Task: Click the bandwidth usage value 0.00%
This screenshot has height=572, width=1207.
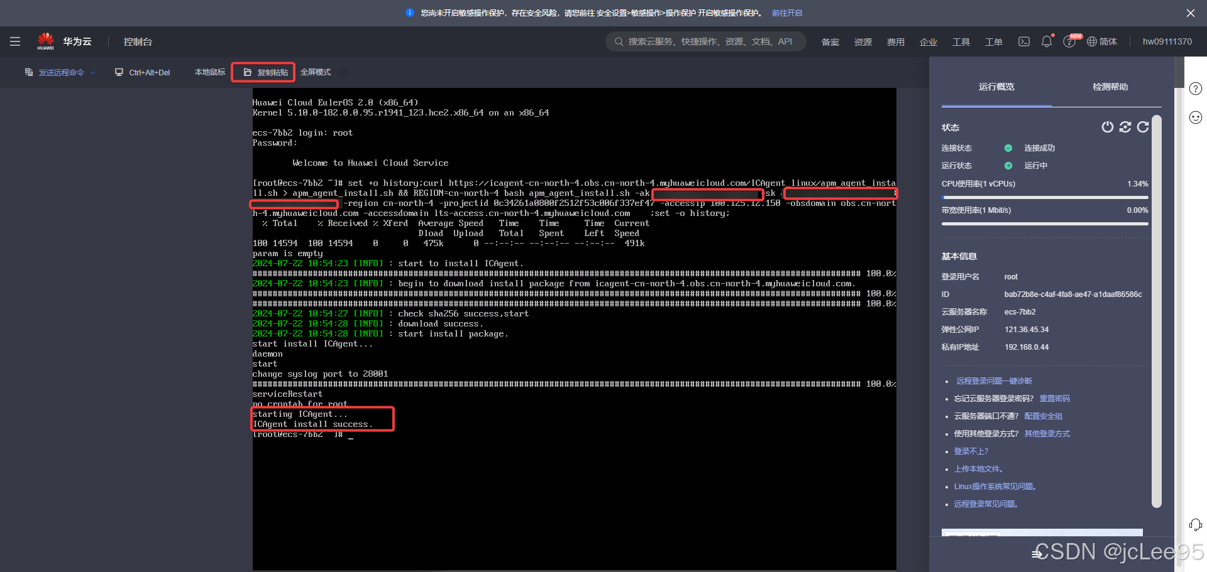Action: click(x=1137, y=210)
